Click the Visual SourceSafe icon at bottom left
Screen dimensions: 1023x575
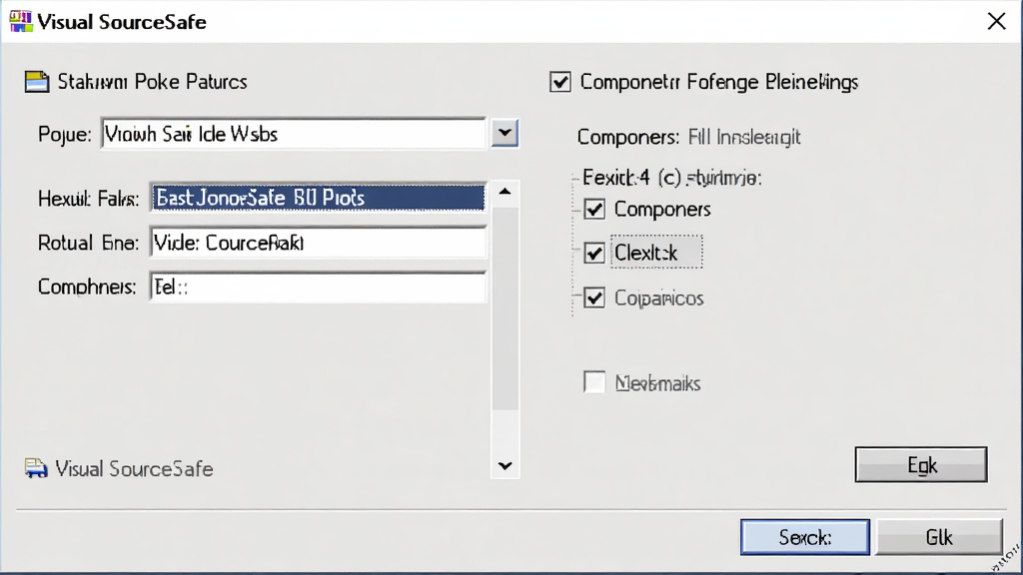tap(36, 468)
